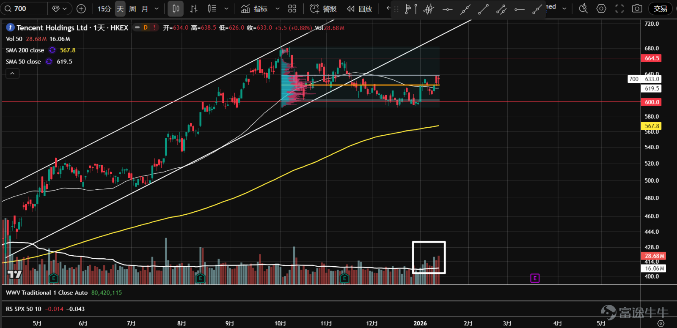The height and width of the screenshot is (328, 677).
Task: Click SMA 50 refresh status icon
Action: coord(49,62)
